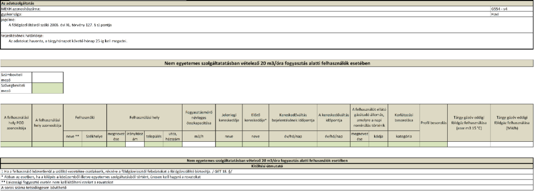Viewport: 534px width, 191px height.
Task: Select the 'Felhasználási hely' group header
Action: coord(144,117)
